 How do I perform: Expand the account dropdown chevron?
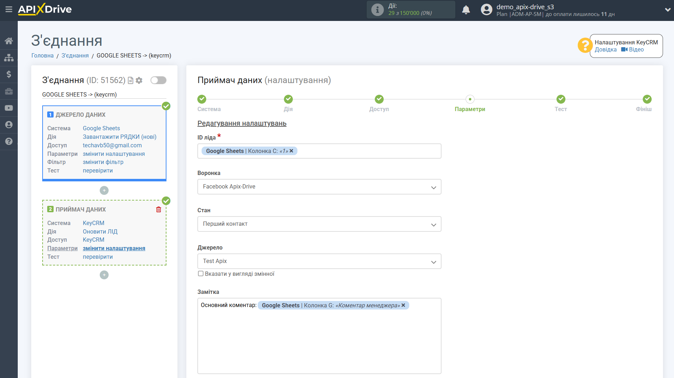[667, 10]
